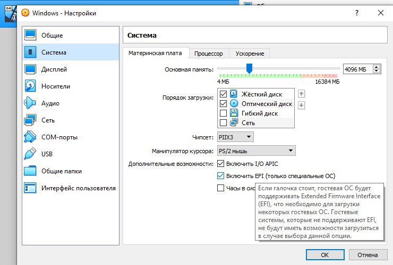Check Гибкий диск boot checkbox
393x265 pixels.
(x=223, y=113)
